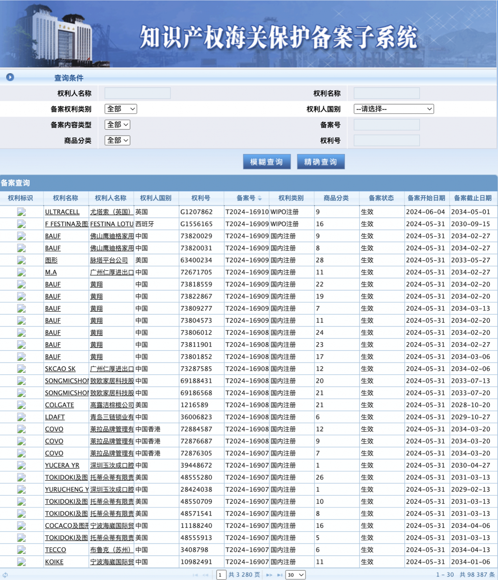The width and height of the screenshot is (498, 580).
Task: Click the 权利人名称 input field
Action: [138, 93]
